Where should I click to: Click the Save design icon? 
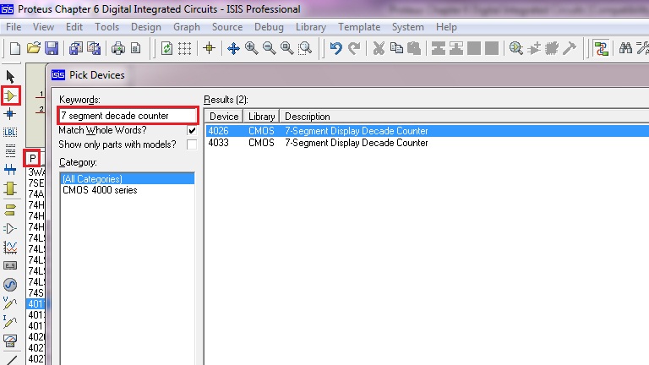tap(52, 48)
